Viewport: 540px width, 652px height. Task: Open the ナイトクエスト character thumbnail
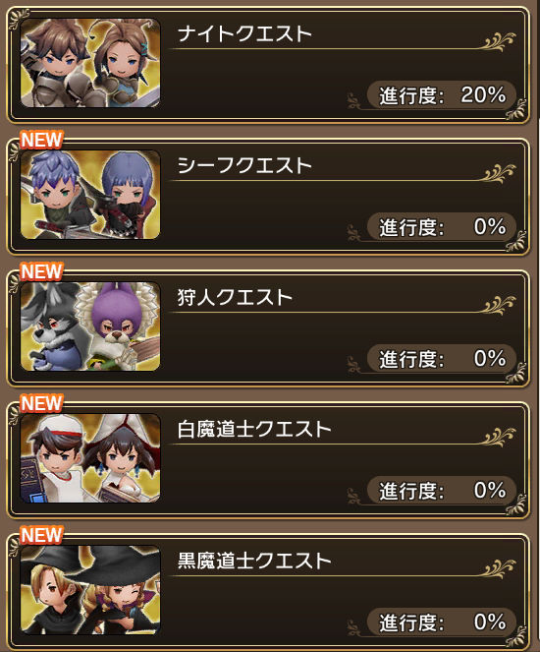click(x=90, y=63)
